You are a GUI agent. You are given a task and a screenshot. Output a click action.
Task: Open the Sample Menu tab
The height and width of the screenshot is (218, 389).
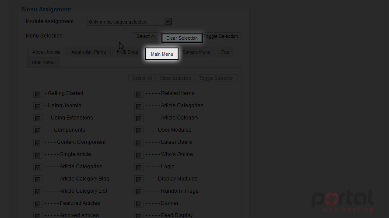tap(196, 52)
